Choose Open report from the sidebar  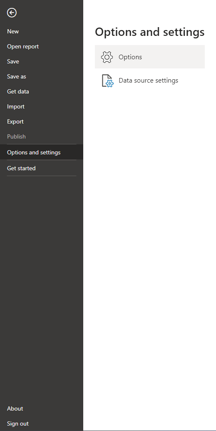[x=23, y=46]
